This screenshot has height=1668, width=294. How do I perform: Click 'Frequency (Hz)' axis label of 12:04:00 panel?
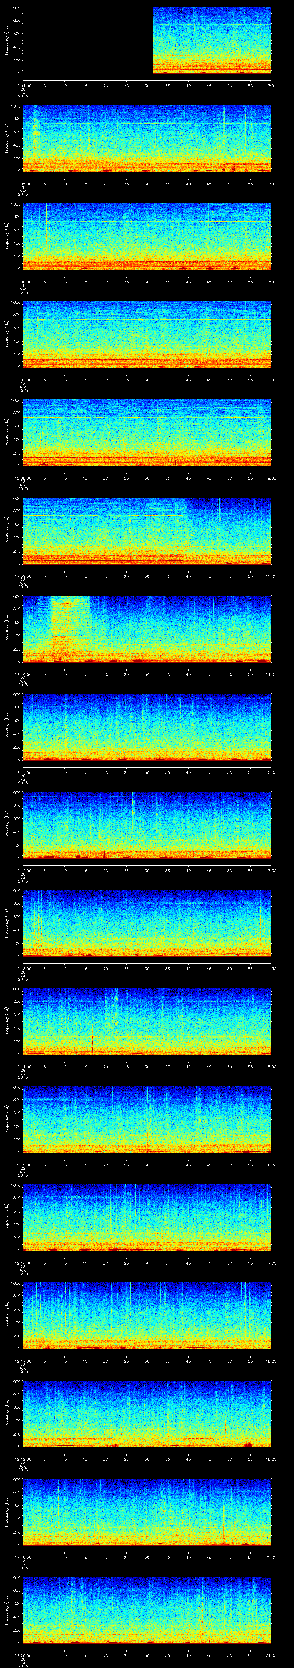(7, 40)
